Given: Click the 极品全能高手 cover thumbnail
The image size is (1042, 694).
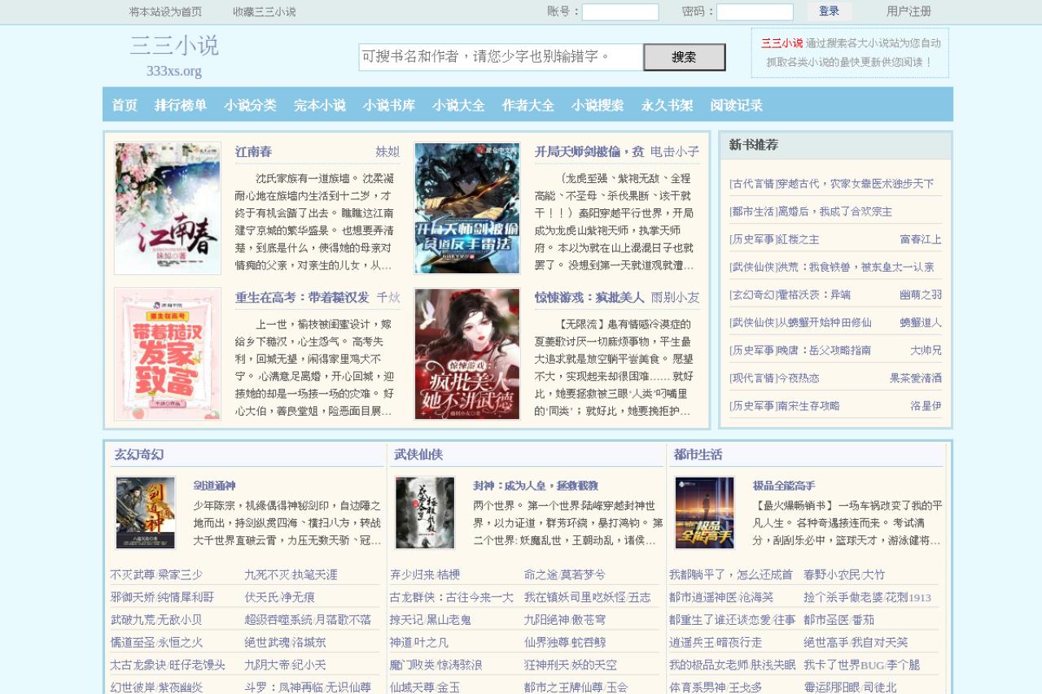Looking at the screenshot, I should pos(705,513).
